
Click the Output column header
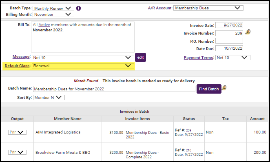click(17, 119)
